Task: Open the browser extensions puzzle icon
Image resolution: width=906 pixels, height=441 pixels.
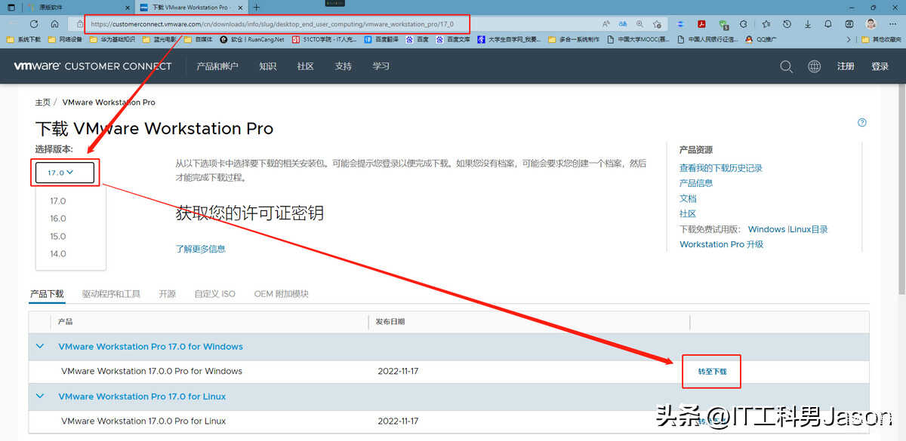Action: click(x=743, y=24)
